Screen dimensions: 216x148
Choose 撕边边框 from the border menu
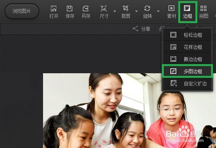pyautogui.click(x=187, y=59)
